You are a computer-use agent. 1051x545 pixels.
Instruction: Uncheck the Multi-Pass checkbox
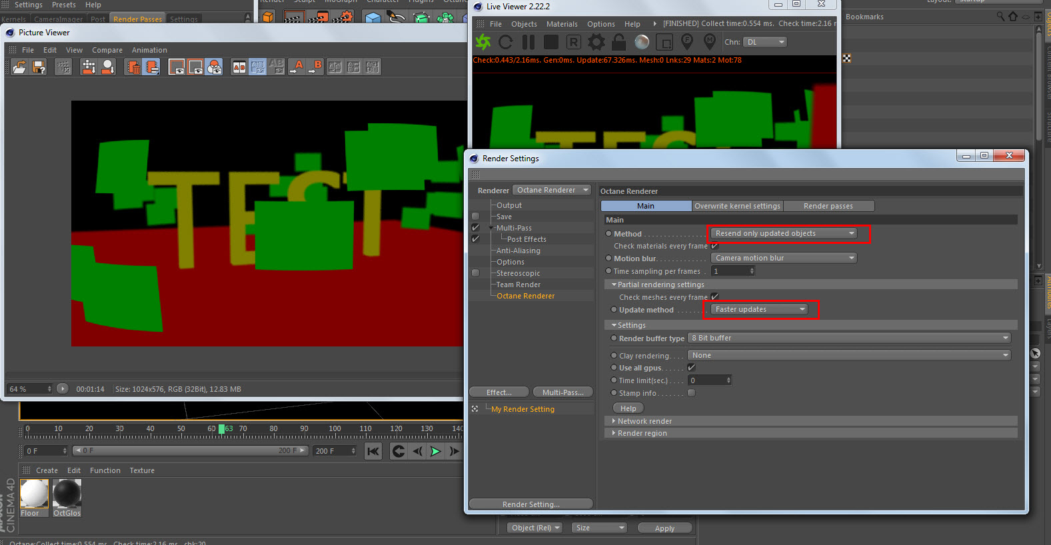(475, 228)
